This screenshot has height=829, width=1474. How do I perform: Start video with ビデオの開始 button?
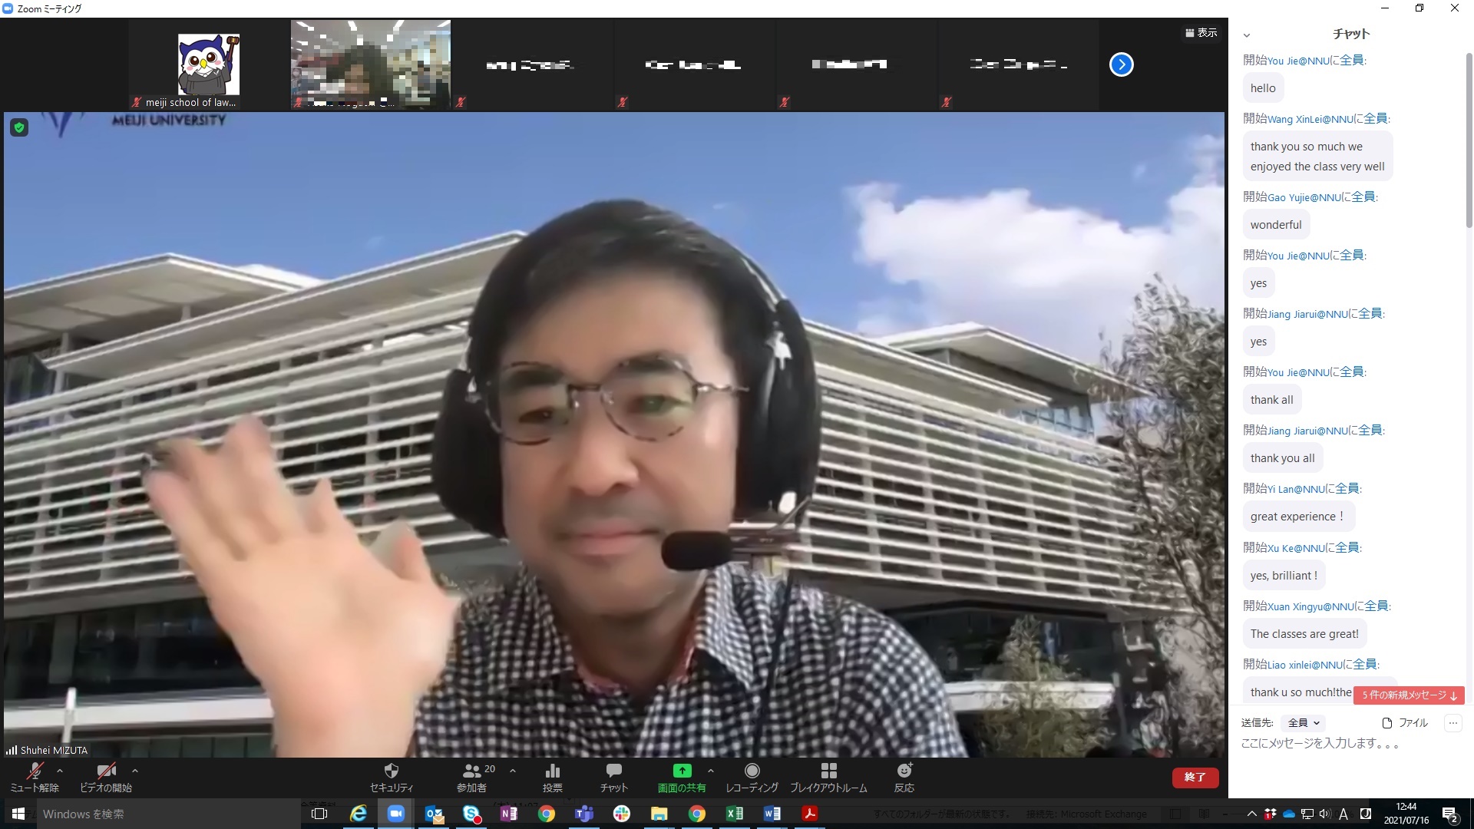106,777
